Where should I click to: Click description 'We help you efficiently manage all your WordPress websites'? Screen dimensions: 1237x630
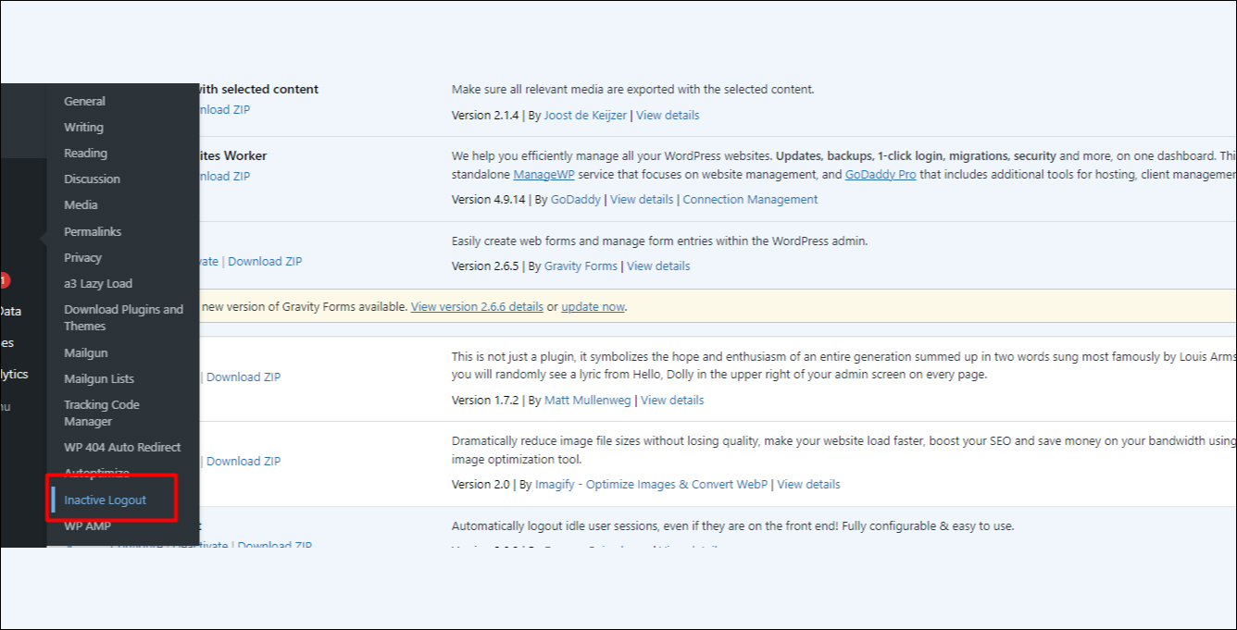[x=843, y=166]
